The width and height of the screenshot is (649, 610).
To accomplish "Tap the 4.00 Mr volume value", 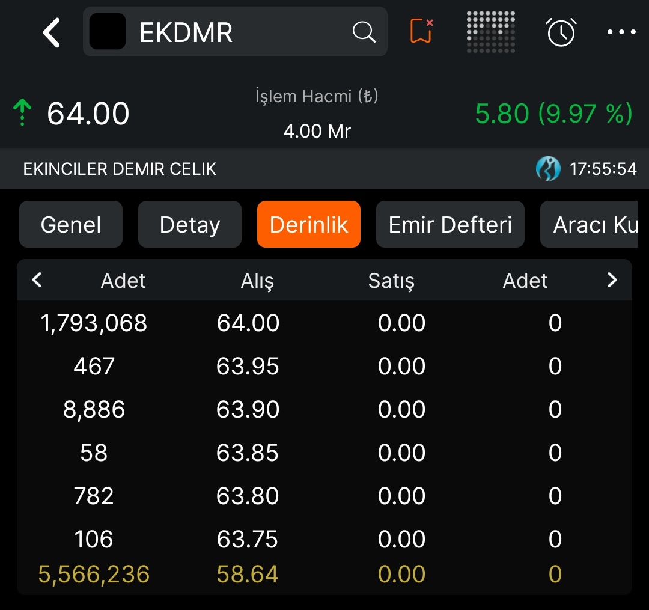I will pyautogui.click(x=317, y=131).
